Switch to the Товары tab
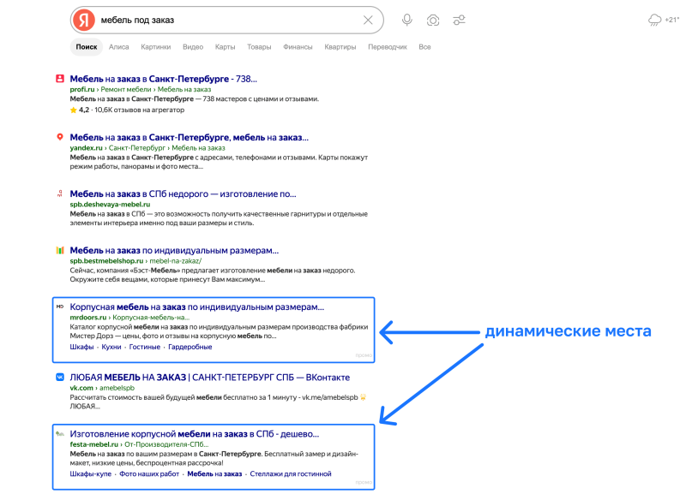 pos(259,47)
